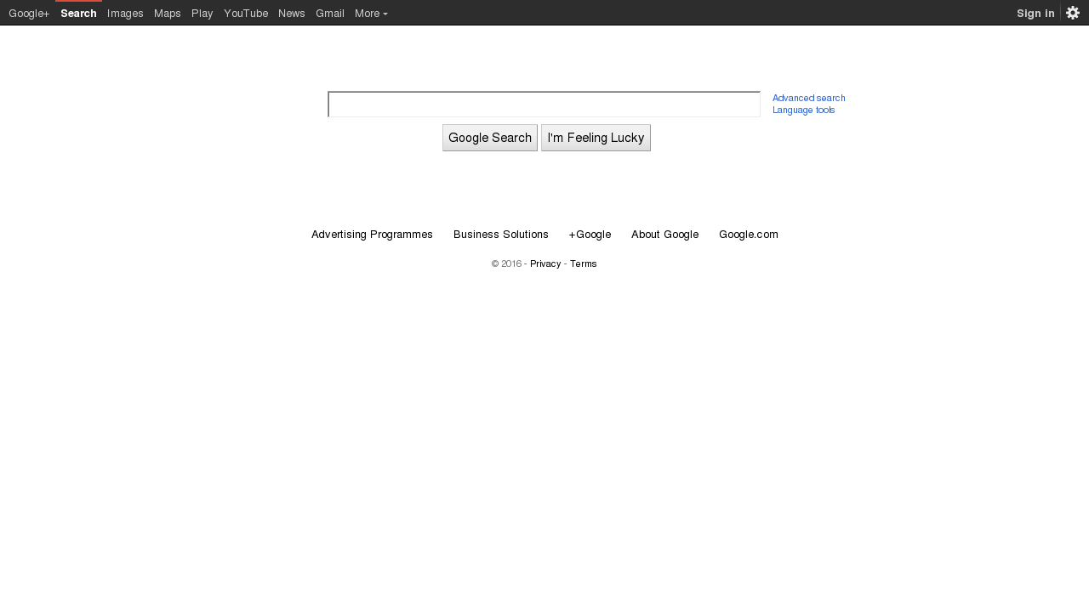Click the Sign in link
Screen dimensions: 1089x612
coord(1035,13)
